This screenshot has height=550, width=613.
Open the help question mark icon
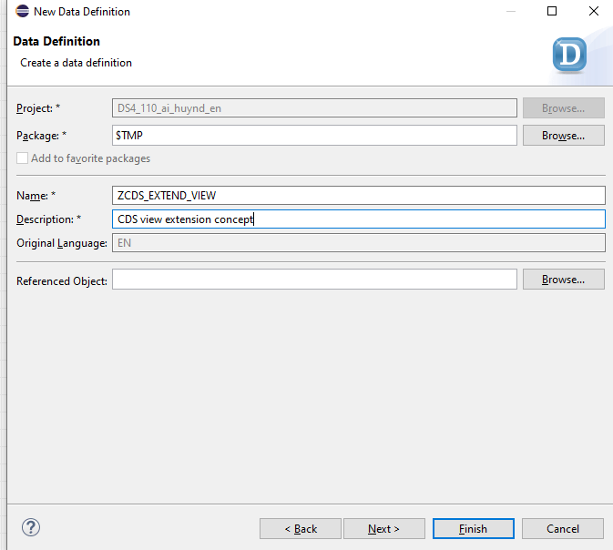click(31, 528)
